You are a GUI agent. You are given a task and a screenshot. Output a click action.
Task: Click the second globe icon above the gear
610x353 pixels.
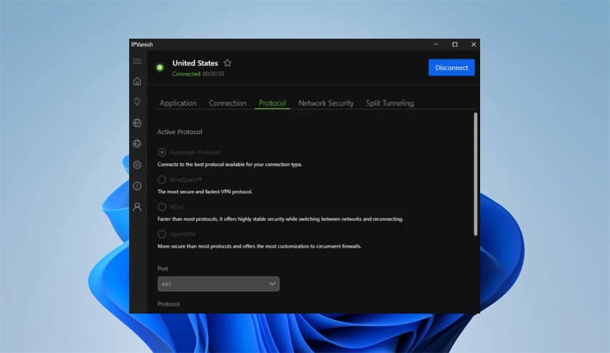[x=137, y=144]
